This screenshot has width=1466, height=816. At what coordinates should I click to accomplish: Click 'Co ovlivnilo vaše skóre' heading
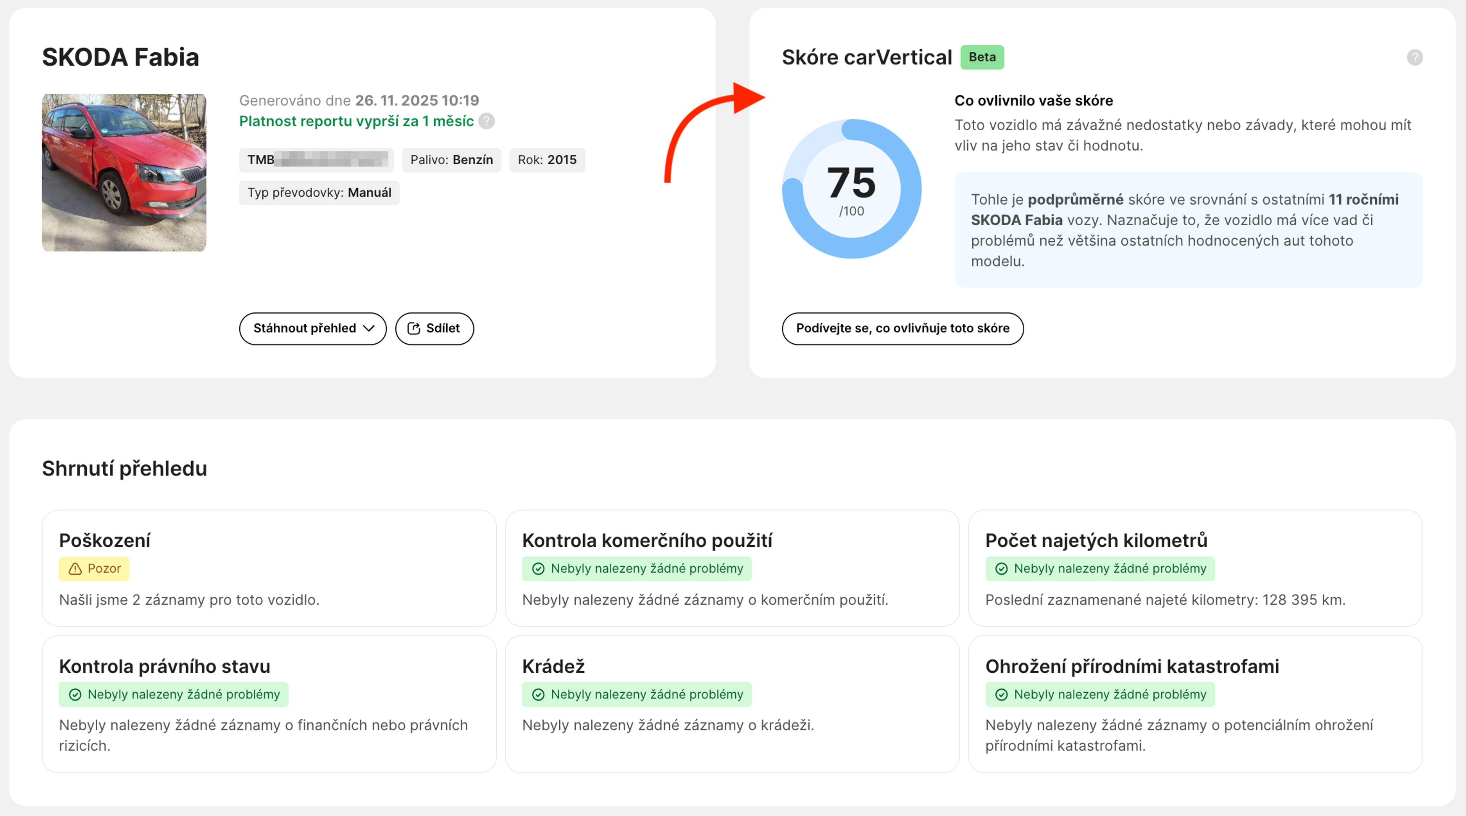click(x=1033, y=101)
